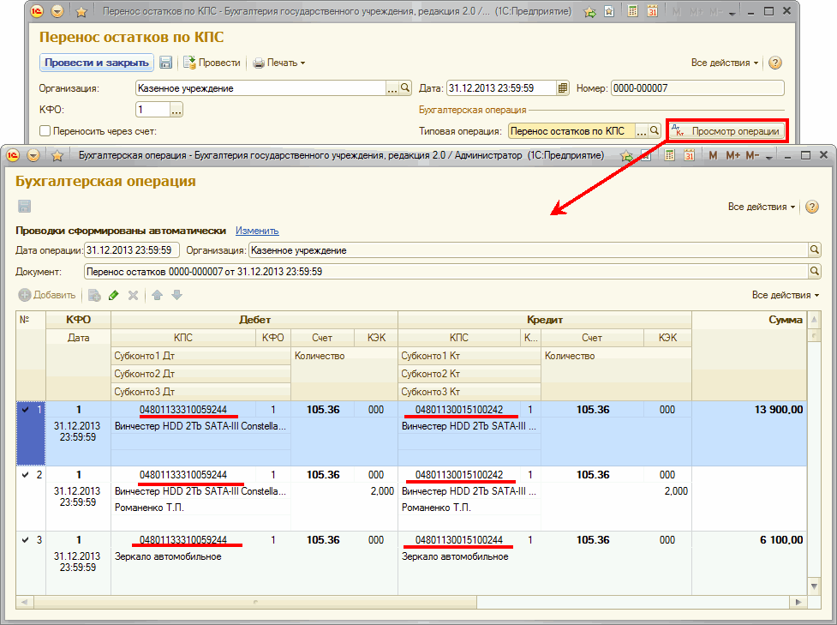This screenshot has width=837, height=625.
Task: Toggle checkmark of row 1
Action: coord(25,410)
